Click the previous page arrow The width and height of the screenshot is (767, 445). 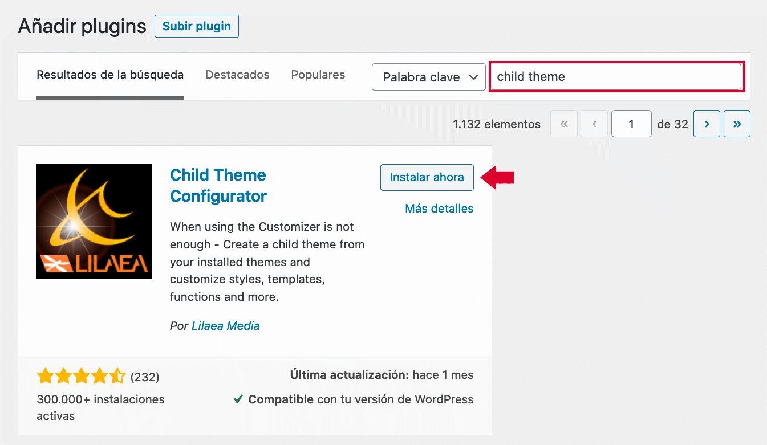594,124
